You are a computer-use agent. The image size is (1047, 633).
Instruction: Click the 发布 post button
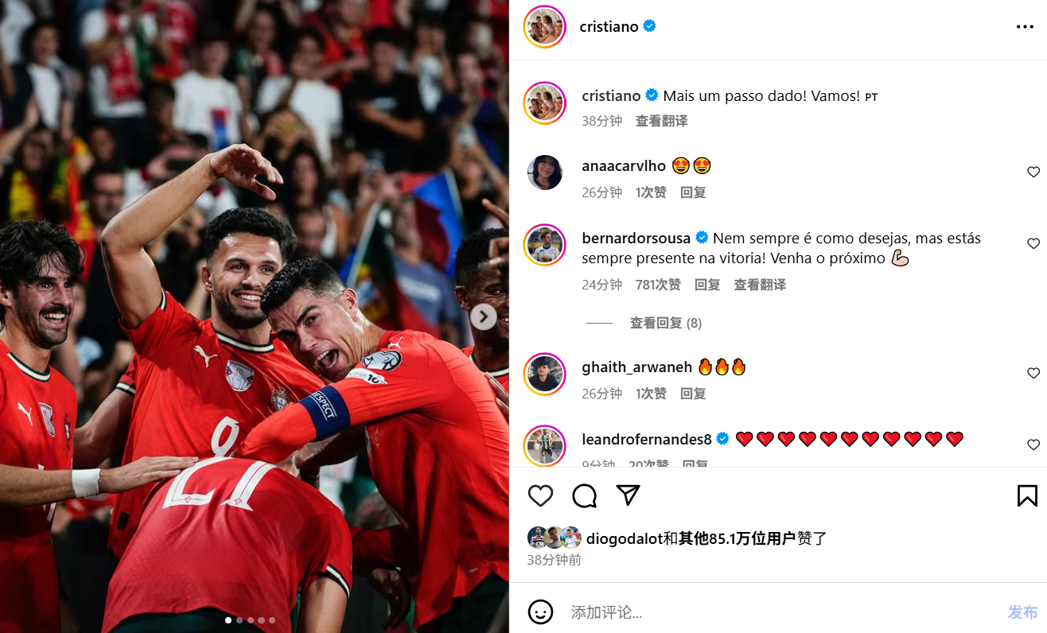click(1023, 612)
